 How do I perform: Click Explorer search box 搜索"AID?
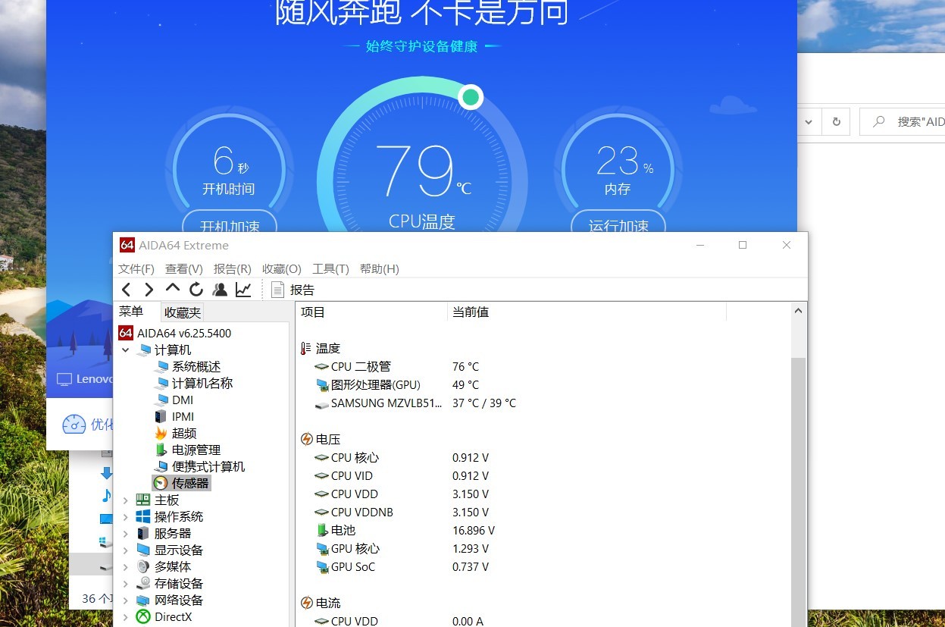pos(903,121)
